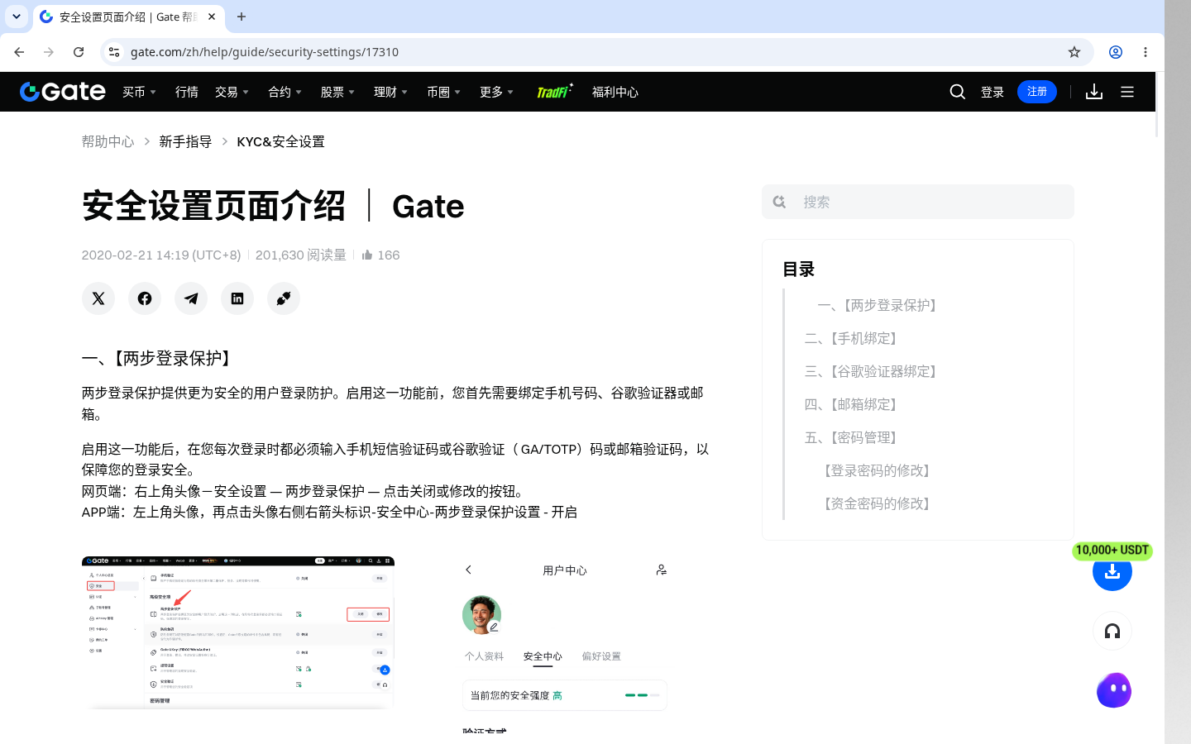
Task: Open the hamburger menu icon
Action: pos(1127,92)
